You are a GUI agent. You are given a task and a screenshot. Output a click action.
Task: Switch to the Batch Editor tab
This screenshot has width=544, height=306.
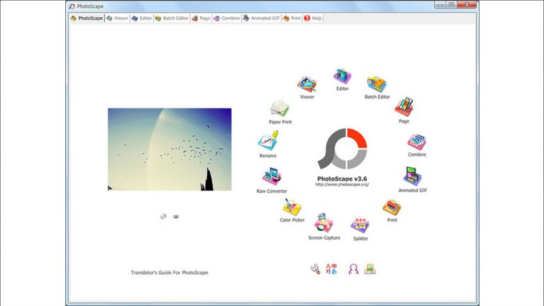[171, 18]
